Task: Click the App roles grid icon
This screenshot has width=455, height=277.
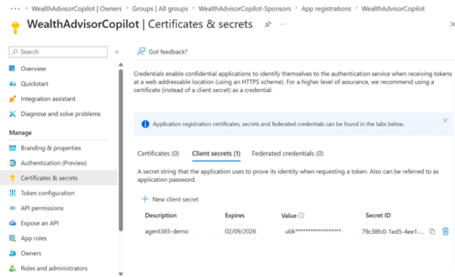Action: point(13,239)
